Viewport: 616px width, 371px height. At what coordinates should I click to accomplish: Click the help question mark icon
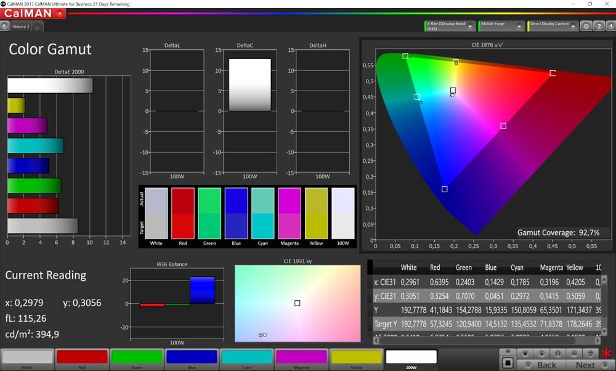pyautogui.click(x=598, y=26)
